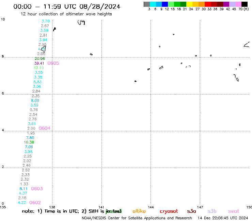Viewport: 252px width, 221px height.
Task: Click the s3a satellite legend label
Action: coord(191,211)
